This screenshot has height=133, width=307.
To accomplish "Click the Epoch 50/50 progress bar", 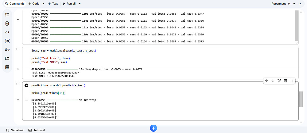I will pos(65,41).
